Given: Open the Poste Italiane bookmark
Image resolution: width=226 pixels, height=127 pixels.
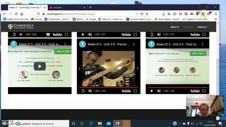Looking at the screenshot, I should point(167,19).
